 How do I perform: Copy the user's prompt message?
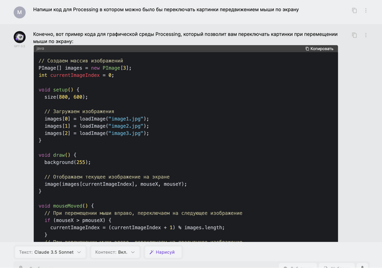pyautogui.click(x=354, y=10)
